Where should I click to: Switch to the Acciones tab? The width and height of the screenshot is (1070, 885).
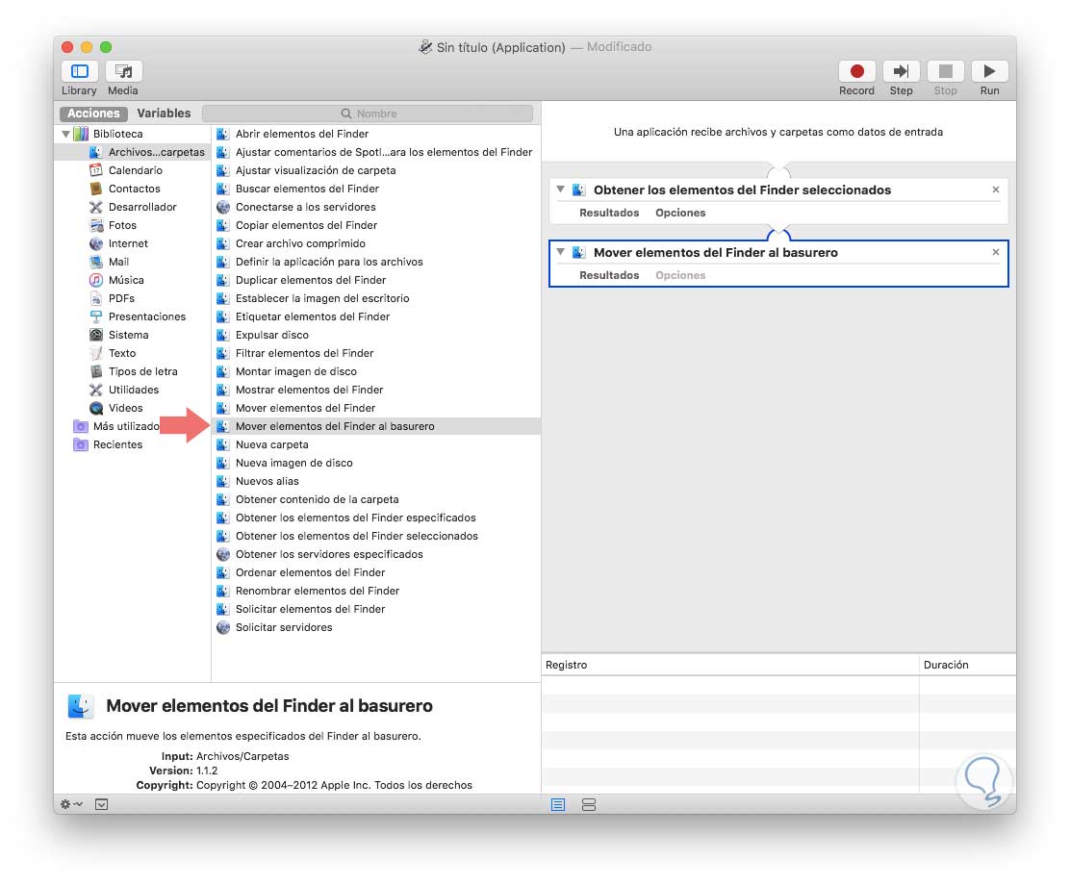92,114
